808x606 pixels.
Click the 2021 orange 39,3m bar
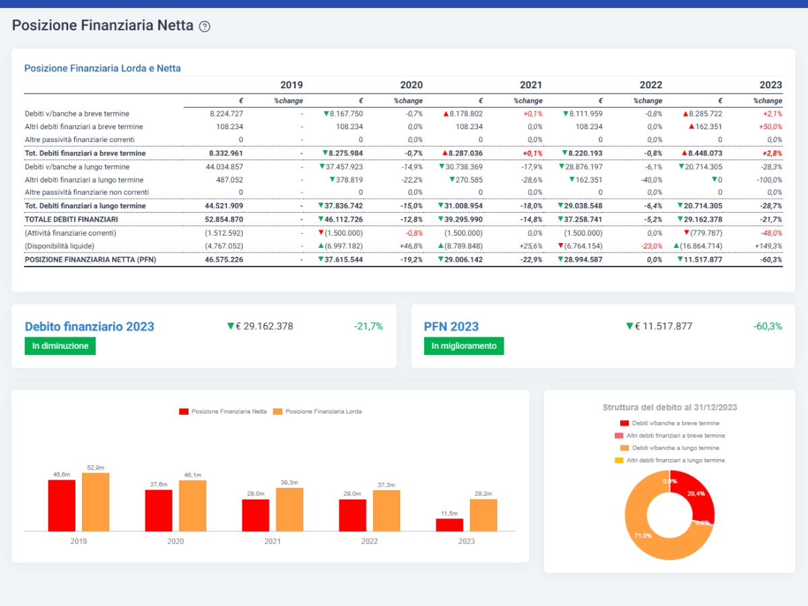point(290,510)
